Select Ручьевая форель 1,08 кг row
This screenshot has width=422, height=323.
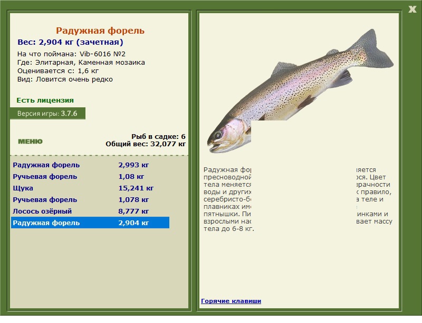click(x=90, y=176)
